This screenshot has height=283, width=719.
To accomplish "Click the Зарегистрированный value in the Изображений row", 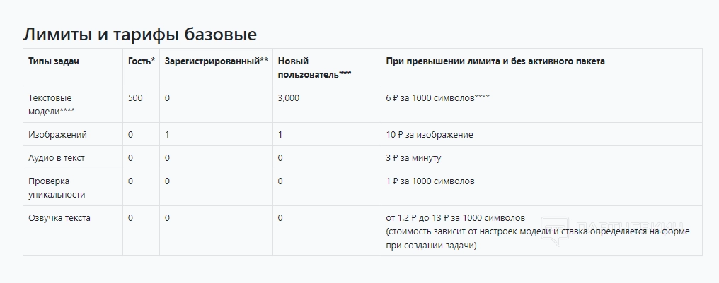I will (167, 134).
